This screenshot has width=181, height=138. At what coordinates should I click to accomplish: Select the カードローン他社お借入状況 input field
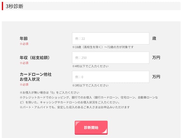click(111, 77)
